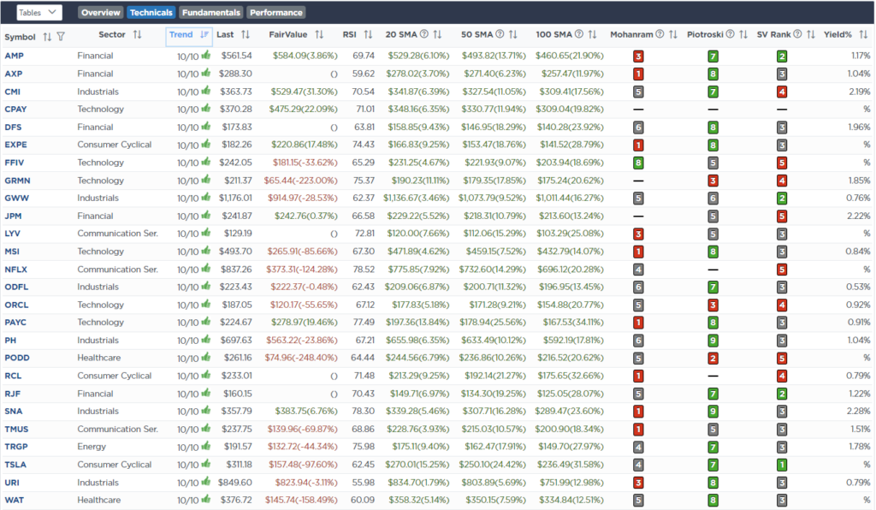The width and height of the screenshot is (876, 510).
Task: Switch to the Fundamentals tab
Action: 210,13
